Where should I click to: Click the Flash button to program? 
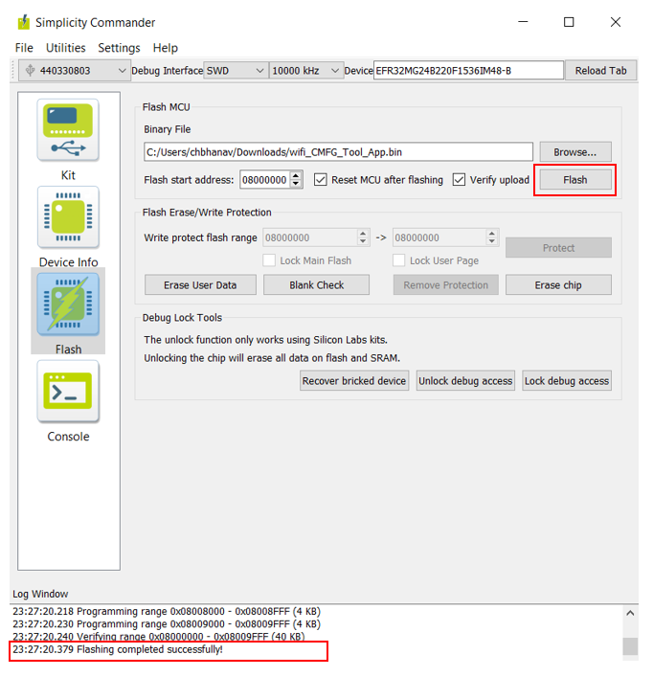pos(574,180)
